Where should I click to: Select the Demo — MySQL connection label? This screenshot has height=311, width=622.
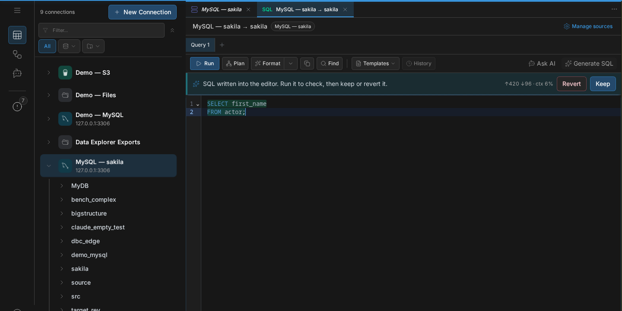tap(99, 115)
